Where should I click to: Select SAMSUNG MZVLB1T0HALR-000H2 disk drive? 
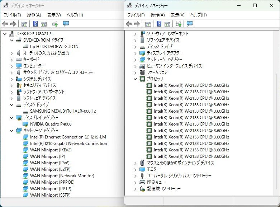[x=63, y=111]
